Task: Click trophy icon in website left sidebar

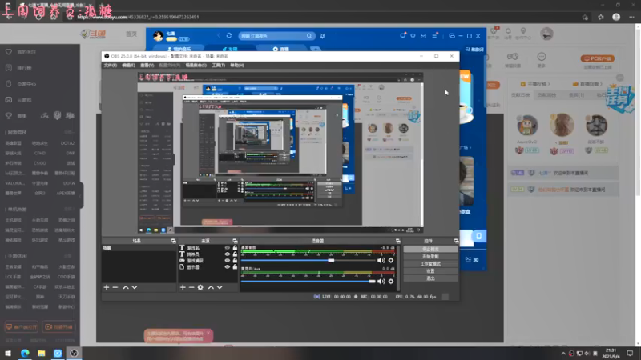Action: click(9, 116)
